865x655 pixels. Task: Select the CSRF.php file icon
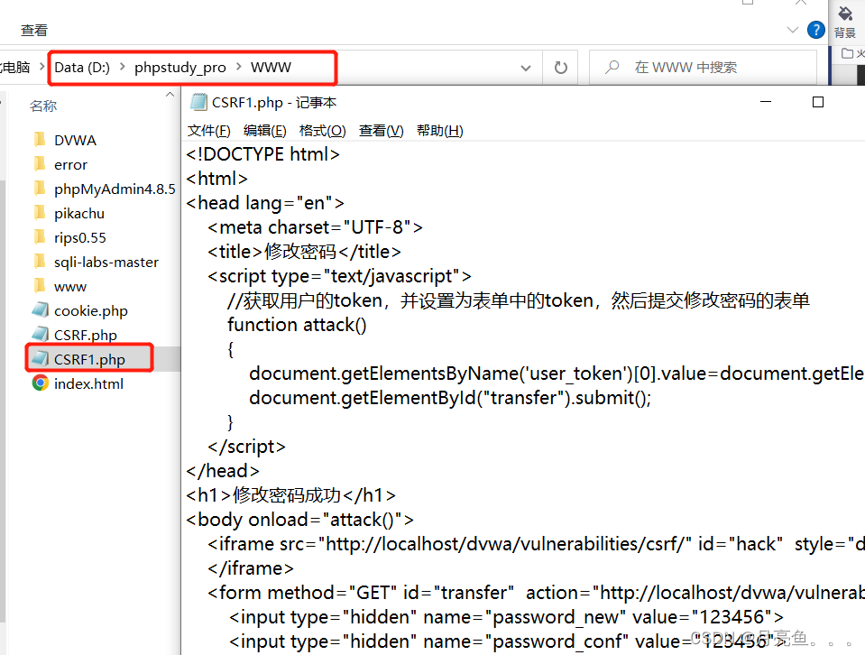(40, 335)
